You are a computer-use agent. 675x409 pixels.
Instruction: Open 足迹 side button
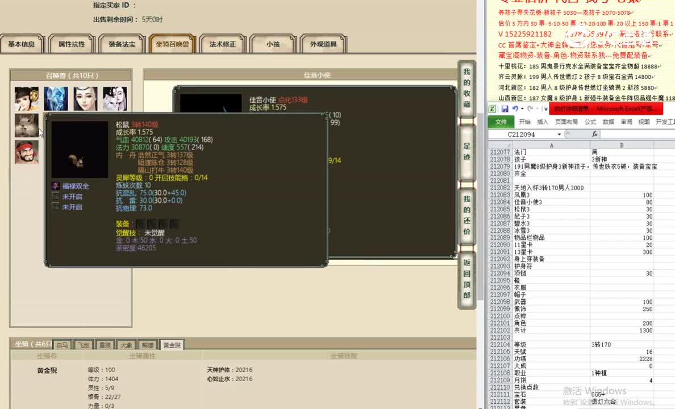[466, 152]
